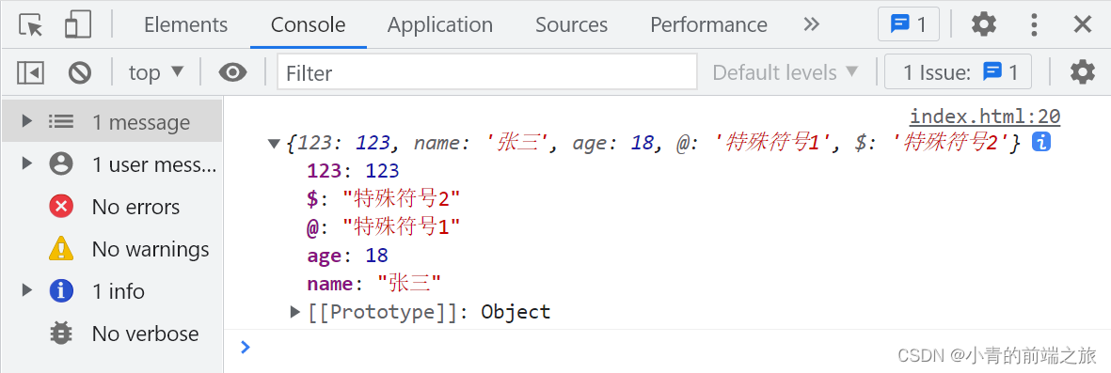The width and height of the screenshot is (1111, 373).
Task: Switch to the Performance tab
Action: pyautogui.click(x=708, y=24)
